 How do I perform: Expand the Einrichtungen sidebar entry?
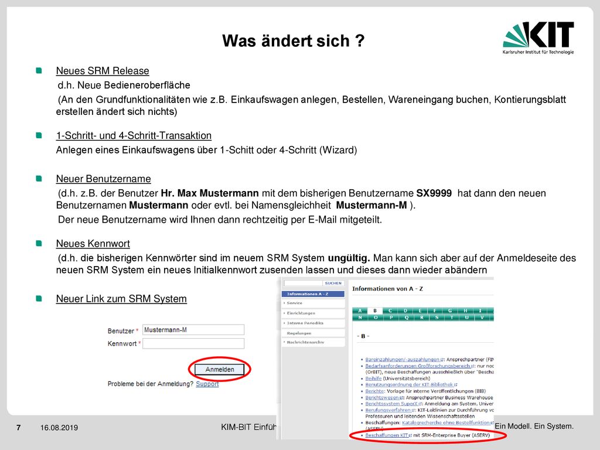tap(313, 313)
